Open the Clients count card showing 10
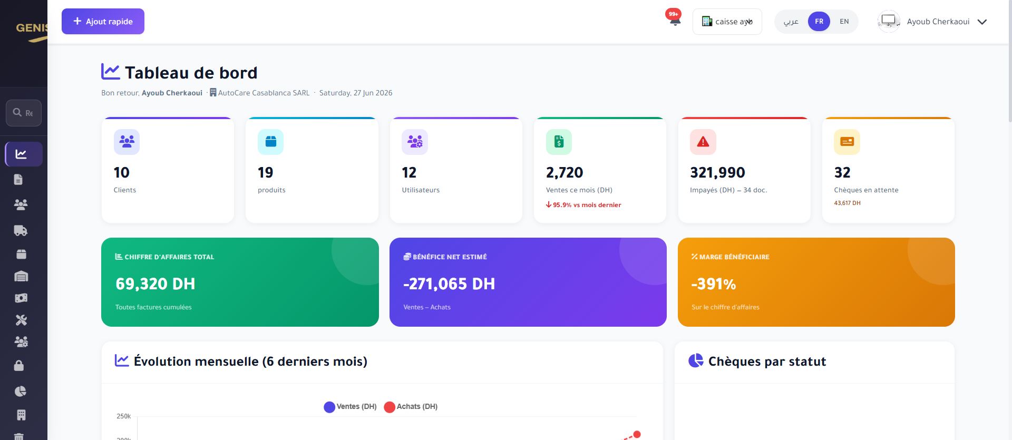The image size is (1012, 440). click(168, 170)
